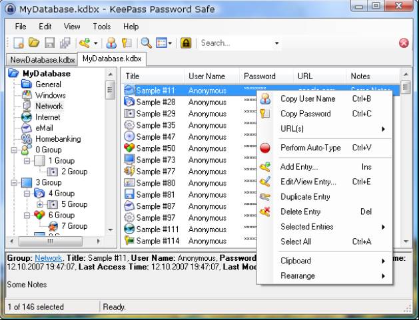Click the Find magnifier toolbar icon
Screen dimensions: 419x320
pyautogui.click(x=146, y=43)
